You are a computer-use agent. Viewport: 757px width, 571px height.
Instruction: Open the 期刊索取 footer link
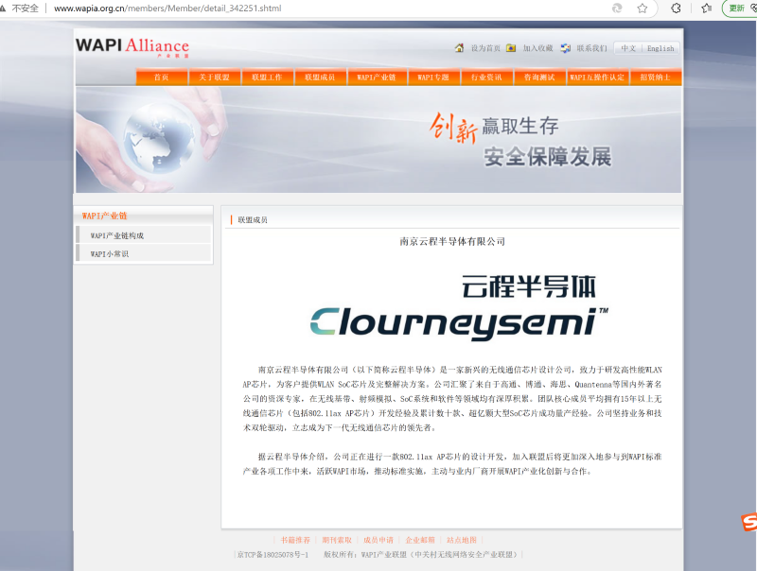(337, 540)
